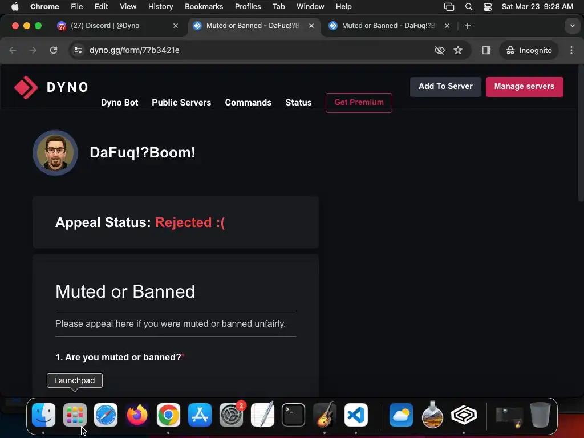
Task: Click the layered hexagon app in Dock
Action: [464, 415]
